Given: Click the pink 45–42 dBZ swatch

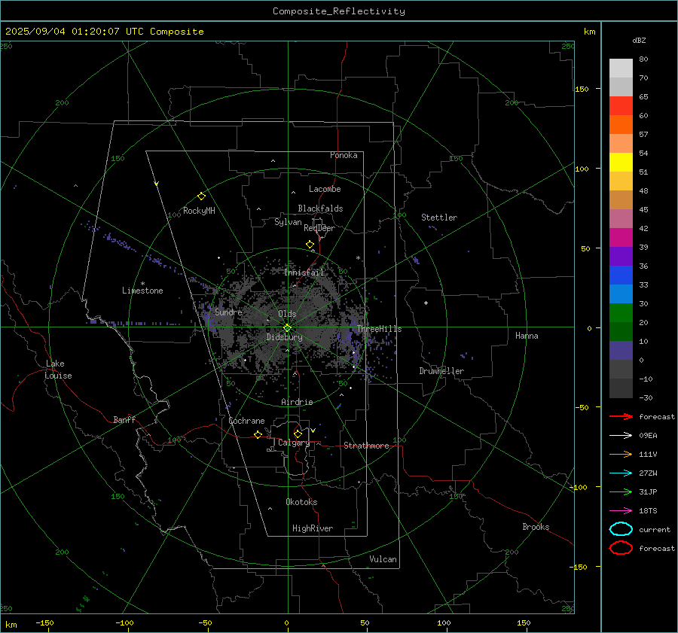Looking at the screenshot, I should point(621,219).
